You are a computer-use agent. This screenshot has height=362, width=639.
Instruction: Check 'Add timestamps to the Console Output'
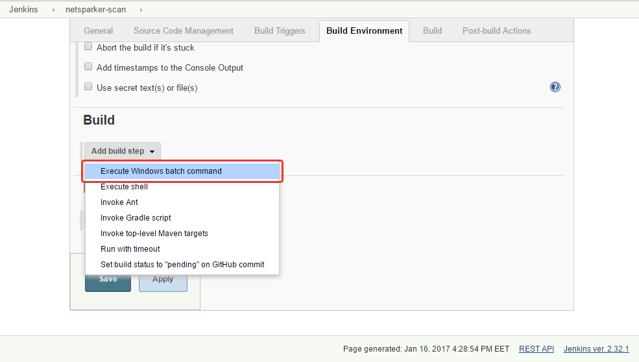click(x=88, y=67)
